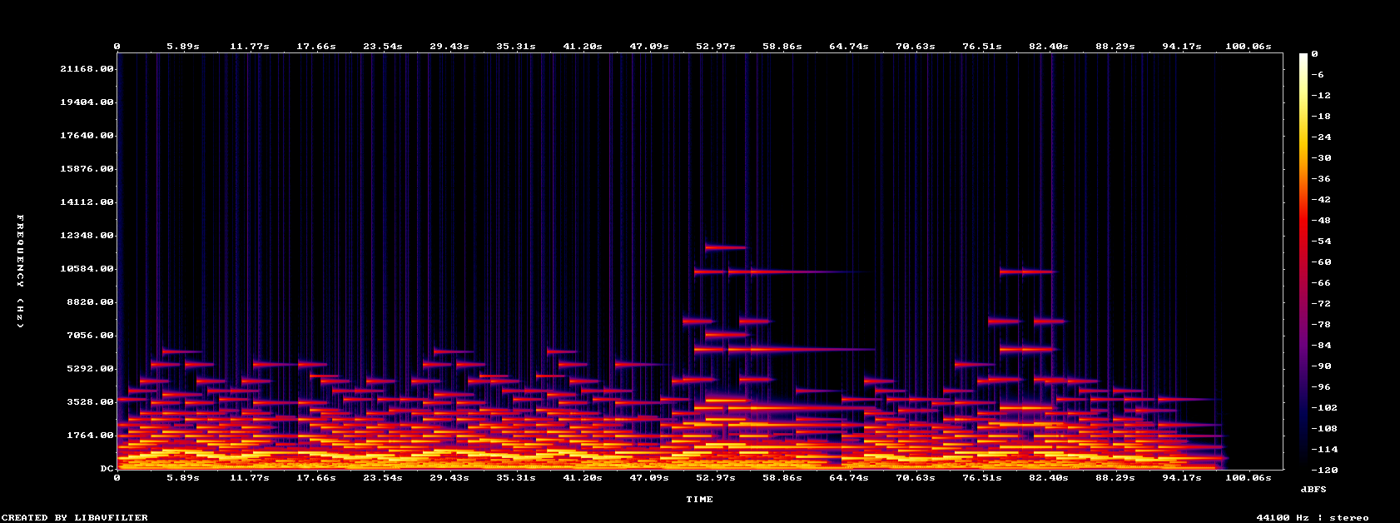1400x523 pixels.
Task: Click the 12348.00 frequency axis label
Action: point(87,236)
